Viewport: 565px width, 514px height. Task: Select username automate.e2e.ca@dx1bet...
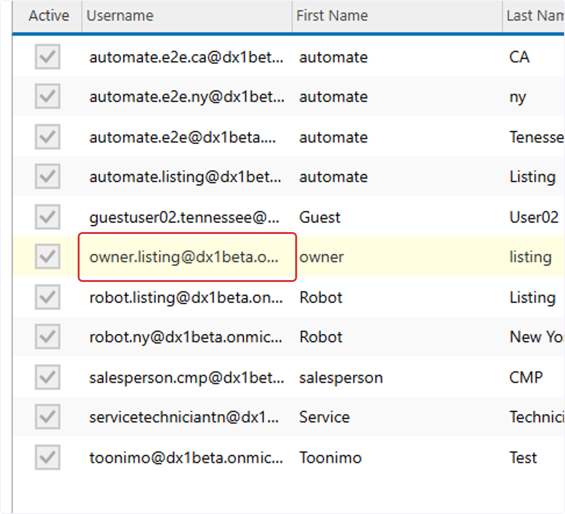(186, 57)
